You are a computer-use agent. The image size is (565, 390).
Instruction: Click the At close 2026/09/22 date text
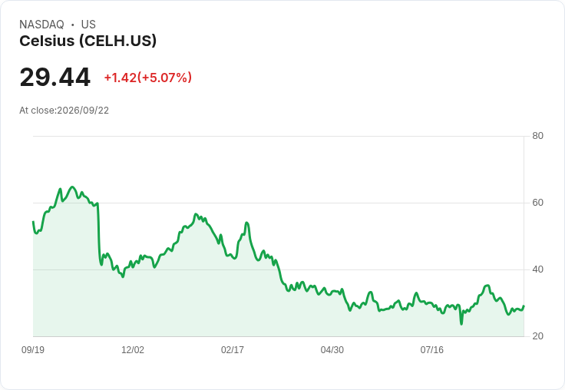click(64, 111)
